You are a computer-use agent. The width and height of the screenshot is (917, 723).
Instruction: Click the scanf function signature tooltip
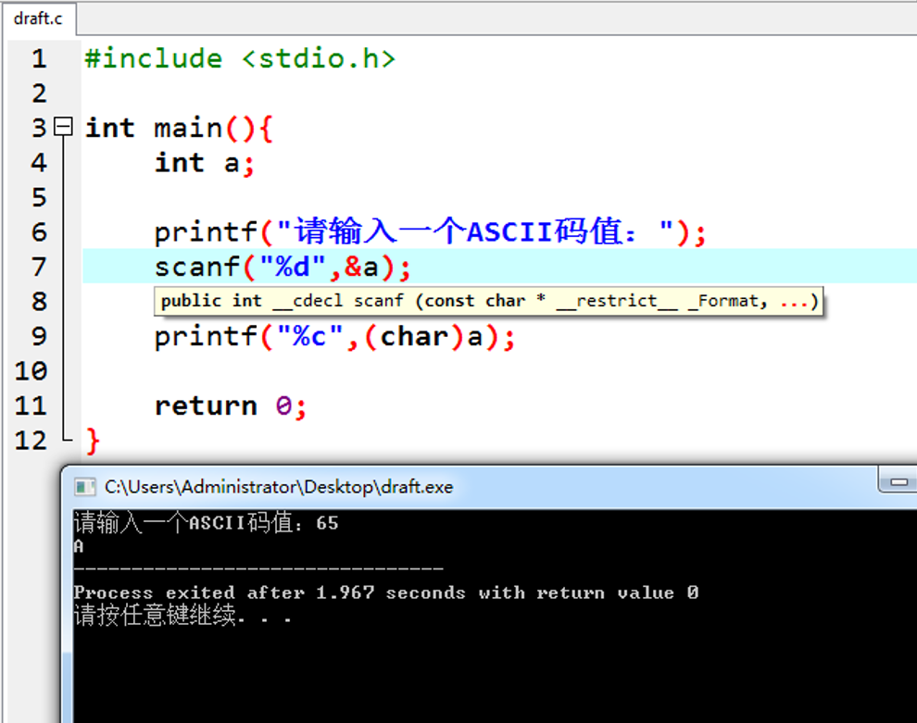489,301
